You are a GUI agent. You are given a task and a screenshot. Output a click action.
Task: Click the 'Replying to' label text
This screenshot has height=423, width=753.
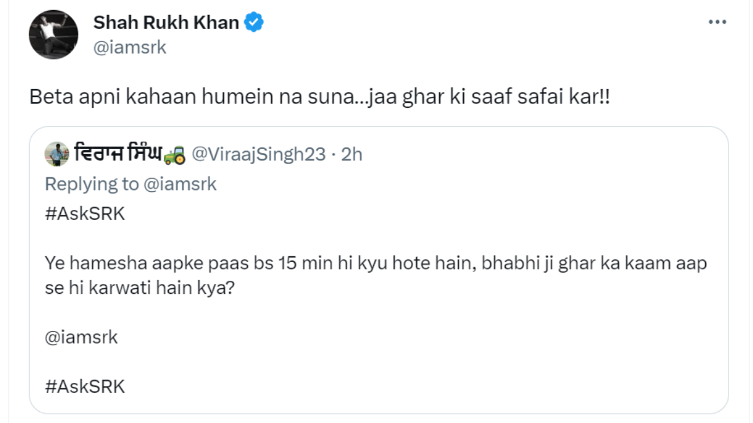click(x=92, y=184)
